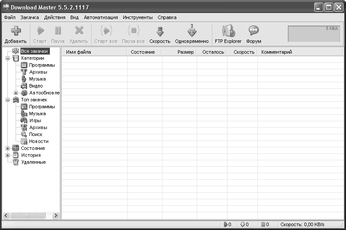Collapse the Топ закачек tree node
Image resolution: width=346 pixels, height=230 pixels.
[8, 100]
